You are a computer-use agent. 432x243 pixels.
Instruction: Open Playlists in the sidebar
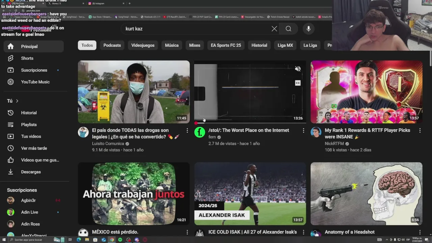(34, 125)
